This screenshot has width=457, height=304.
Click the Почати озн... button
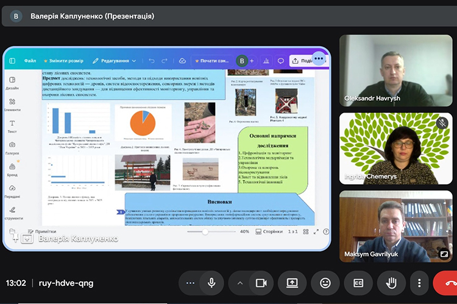click(x=213, y=61)
